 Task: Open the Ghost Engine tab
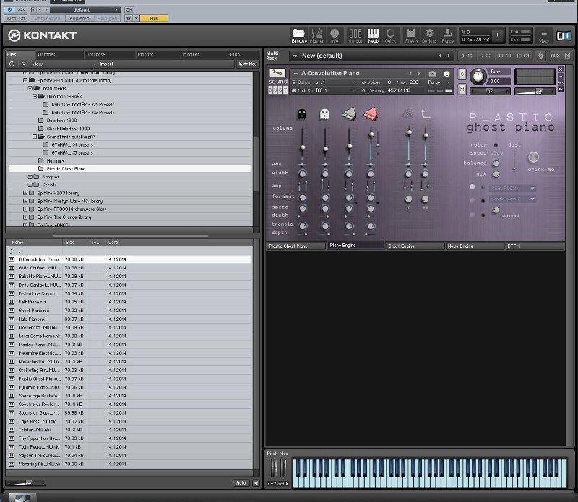tap(415, 246)
